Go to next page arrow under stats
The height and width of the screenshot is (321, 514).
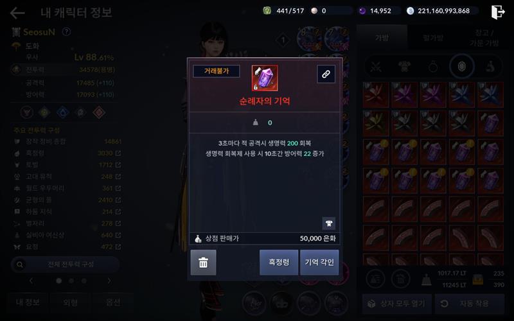click(109, 281)
